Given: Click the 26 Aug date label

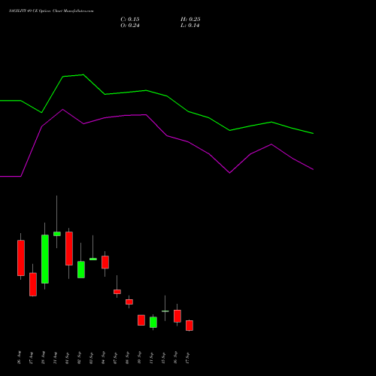Looking at the screenshot, I should click(20, 357).
